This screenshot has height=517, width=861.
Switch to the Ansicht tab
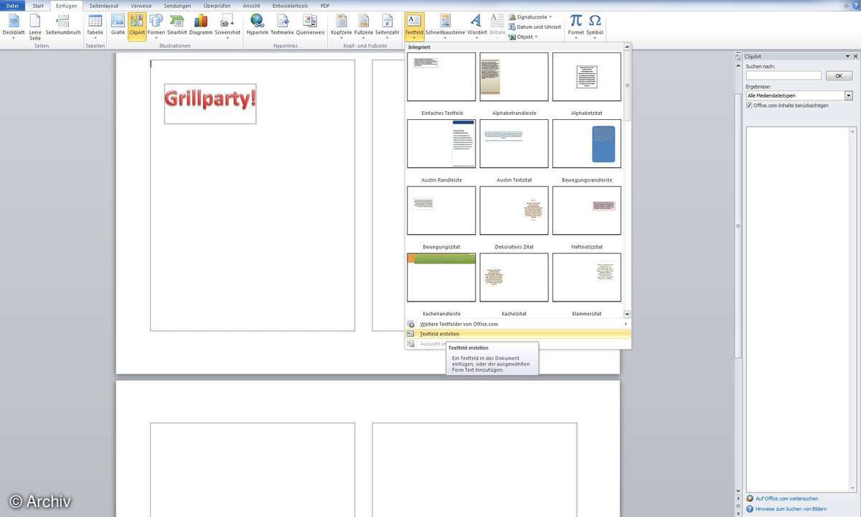252,6
